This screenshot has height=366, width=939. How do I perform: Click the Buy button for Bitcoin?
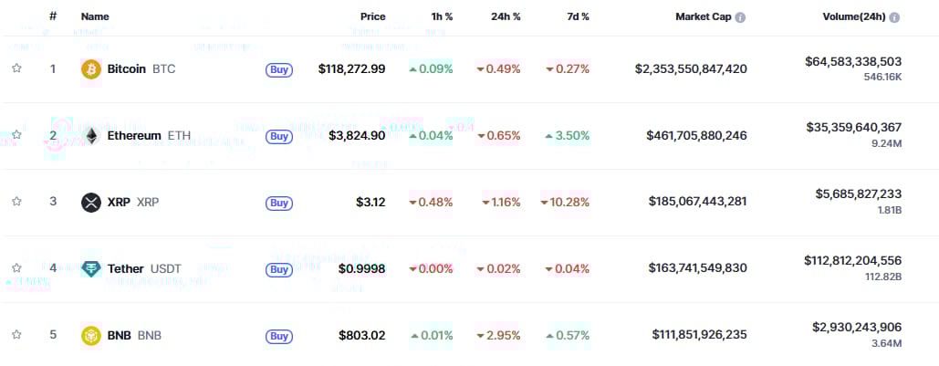click(279, 69)
